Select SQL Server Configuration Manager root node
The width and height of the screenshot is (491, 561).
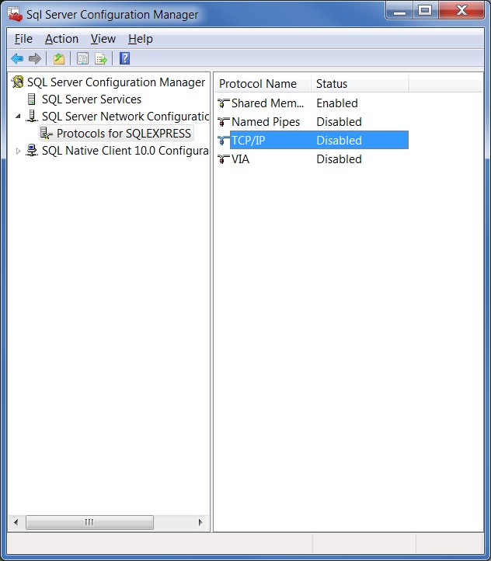tap(117, 82)
